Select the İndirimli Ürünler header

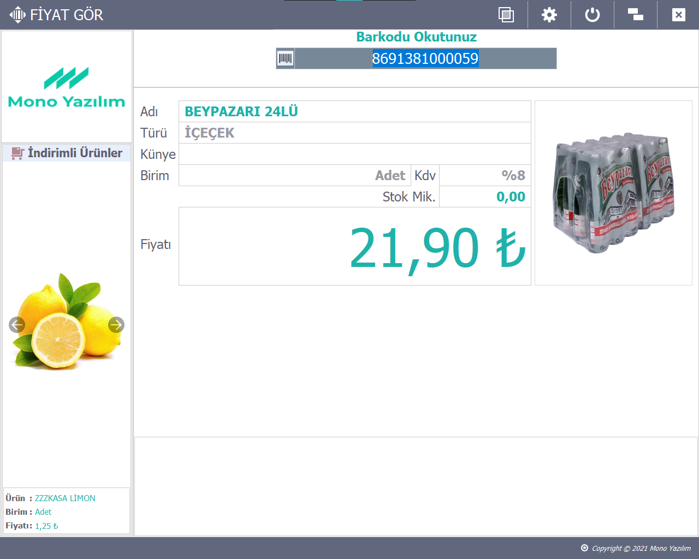(75, 153)
